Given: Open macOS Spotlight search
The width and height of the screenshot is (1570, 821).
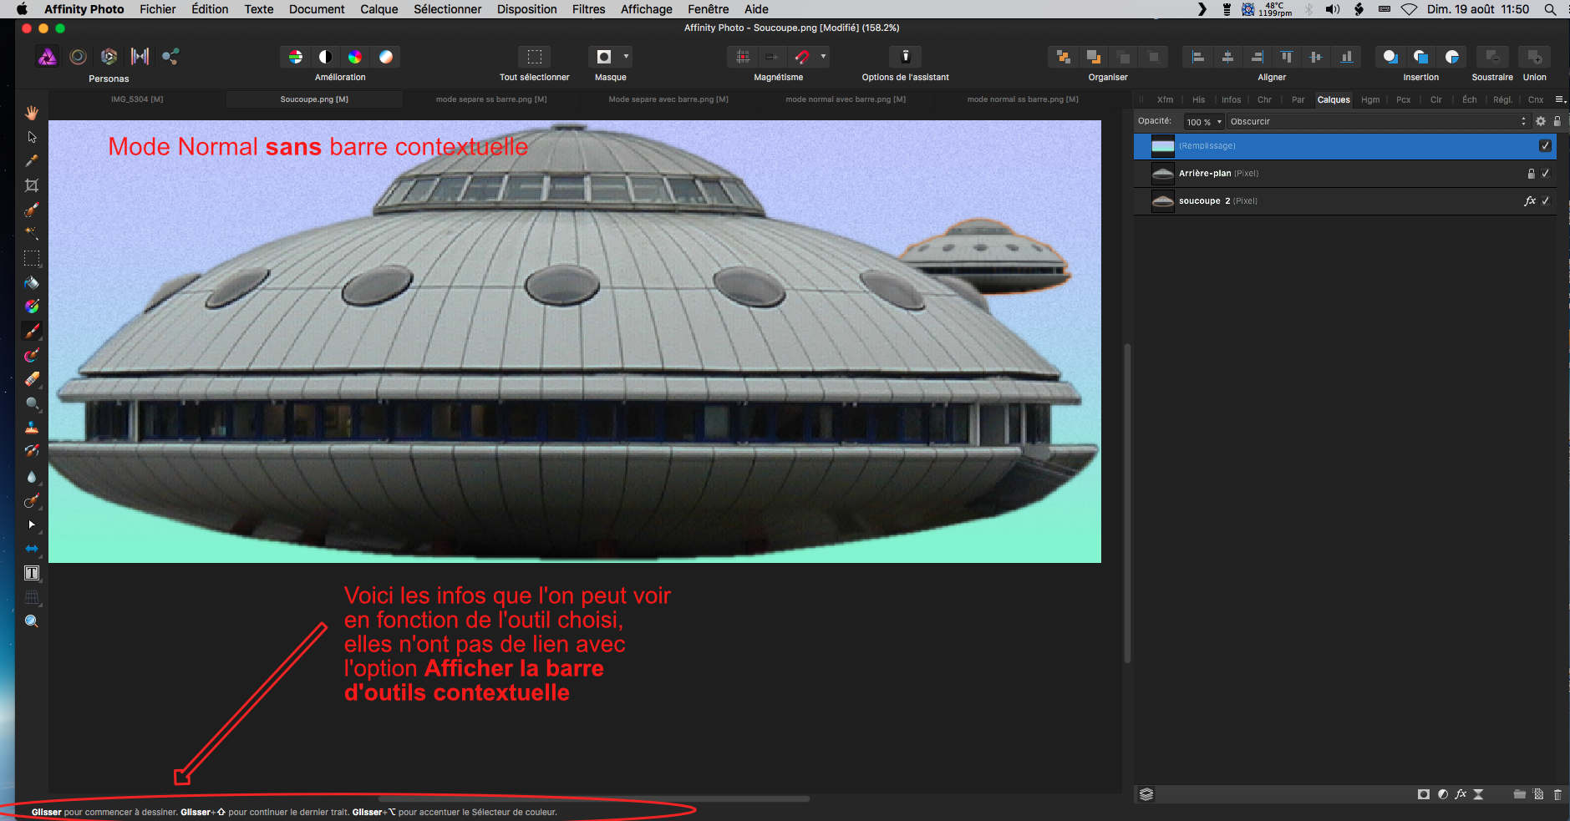Looking at the screenshot, I should point(1550,9).
